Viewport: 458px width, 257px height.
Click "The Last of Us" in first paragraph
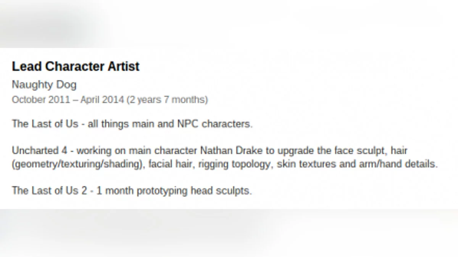(x=45, y=124)
